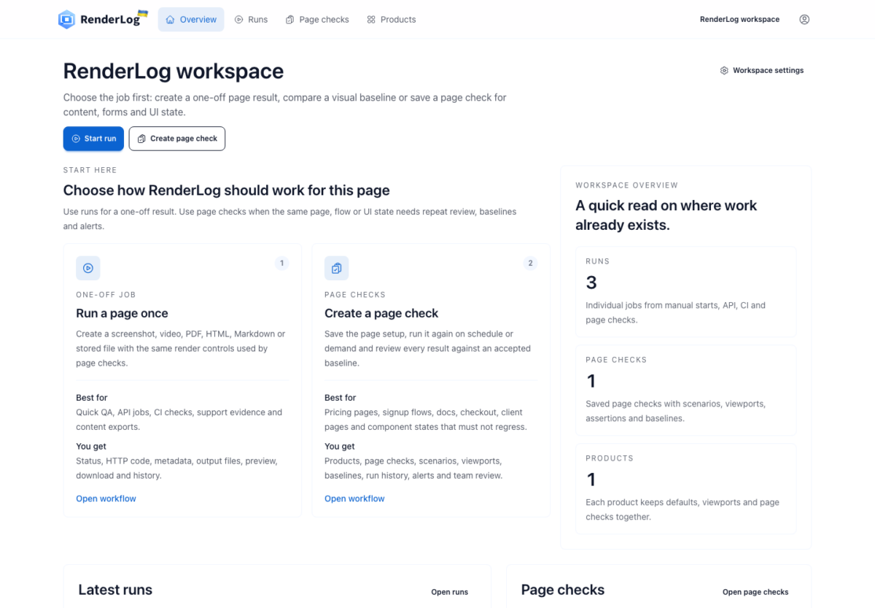Click the Open page checks link
This screenshot has height=608, width=875.
pyautogui.click(x=755, y=592)
